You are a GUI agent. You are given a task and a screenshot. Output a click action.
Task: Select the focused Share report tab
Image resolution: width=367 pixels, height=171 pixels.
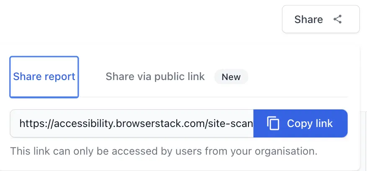[44, 77]
